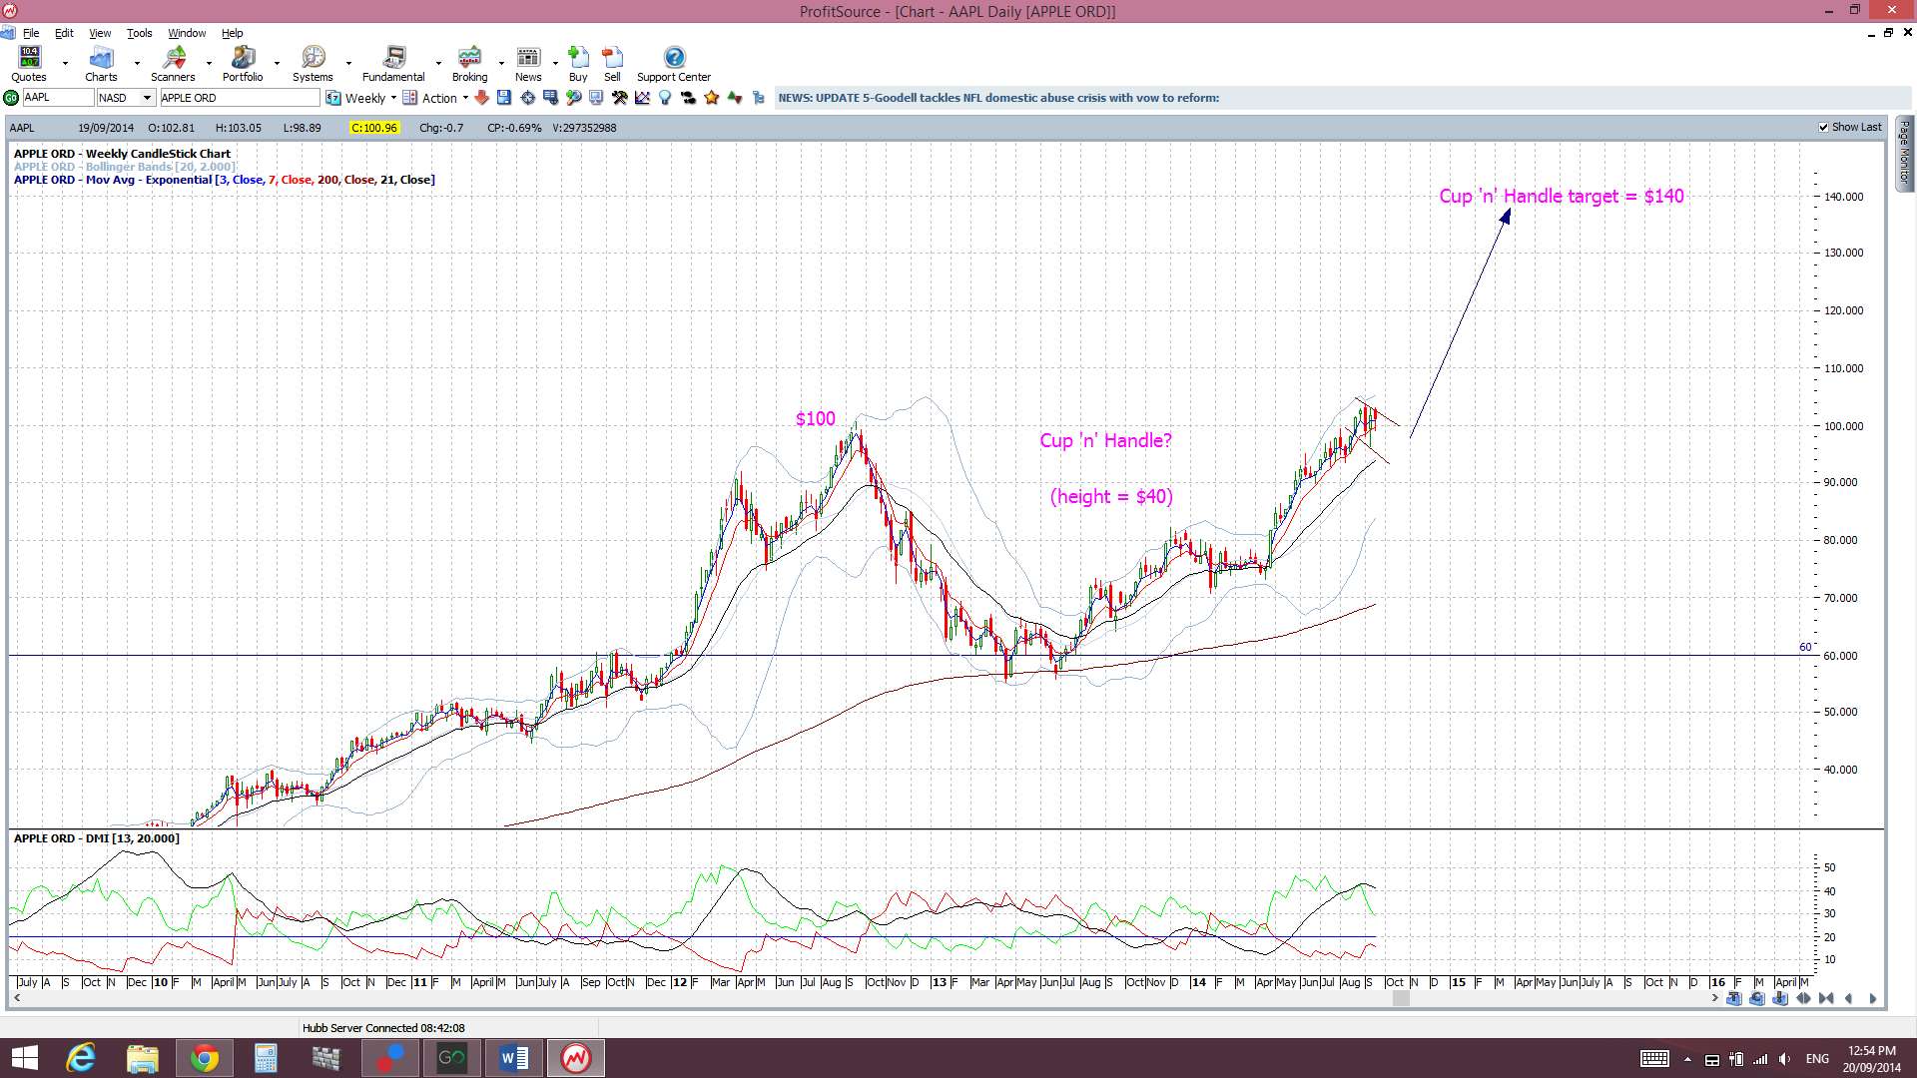
Task: Click the chart horizontal scrollbar thumb
Action: 1401,998
